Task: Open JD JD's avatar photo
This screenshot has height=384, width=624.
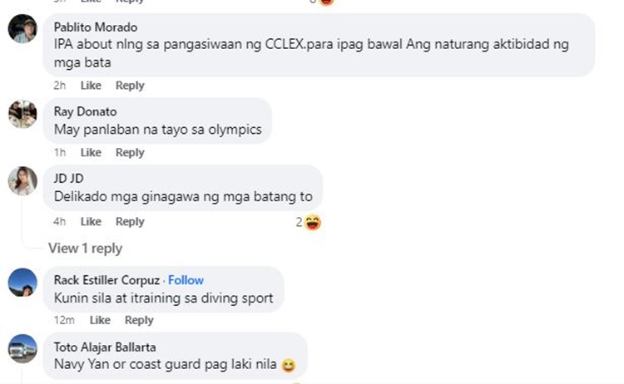Action: tap(22, 181)
